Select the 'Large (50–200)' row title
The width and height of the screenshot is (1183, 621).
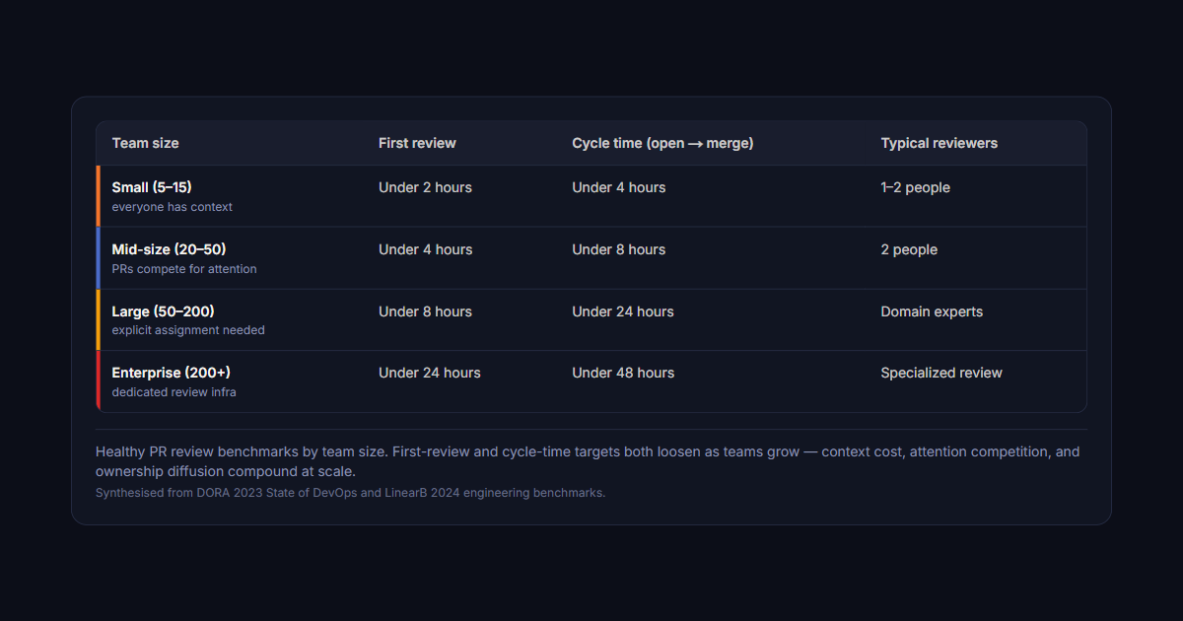click(x=163, y=311)
